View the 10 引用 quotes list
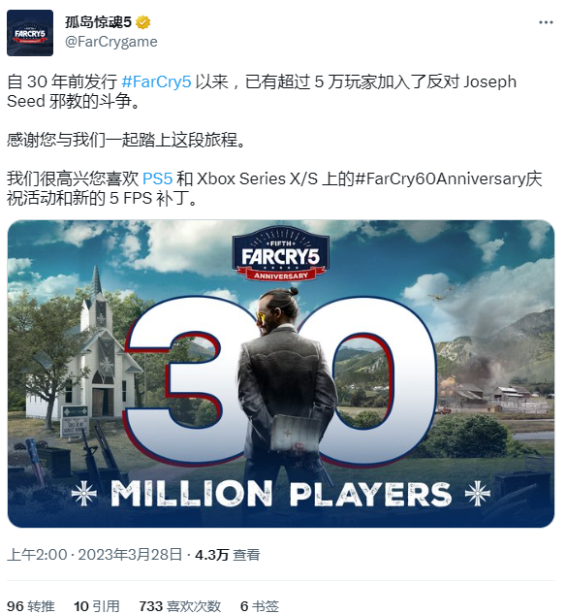The image size is (566, 615). point(96,606)
